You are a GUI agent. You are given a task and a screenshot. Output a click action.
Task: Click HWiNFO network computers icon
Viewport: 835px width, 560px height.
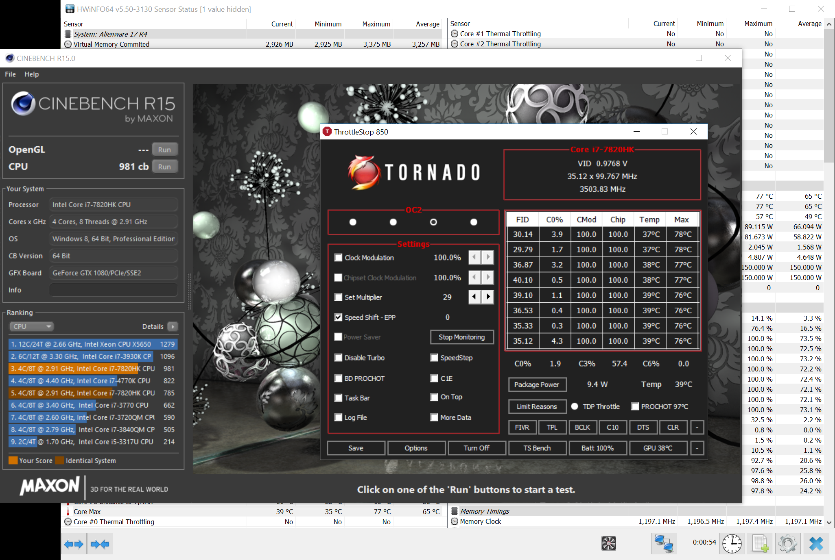click(x=664, y=544)
